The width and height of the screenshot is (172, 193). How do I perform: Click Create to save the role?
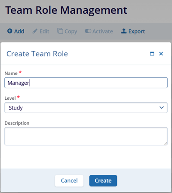[103, 181]
